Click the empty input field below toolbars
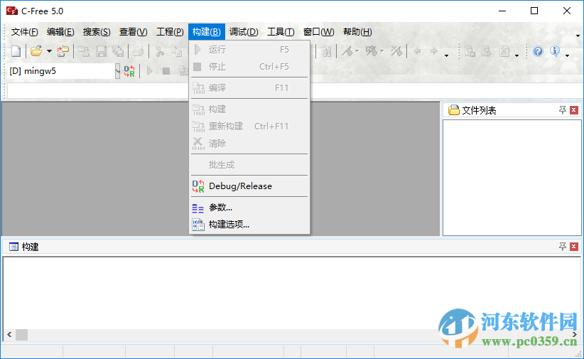 pyautogui.click(x=99, y=90)
